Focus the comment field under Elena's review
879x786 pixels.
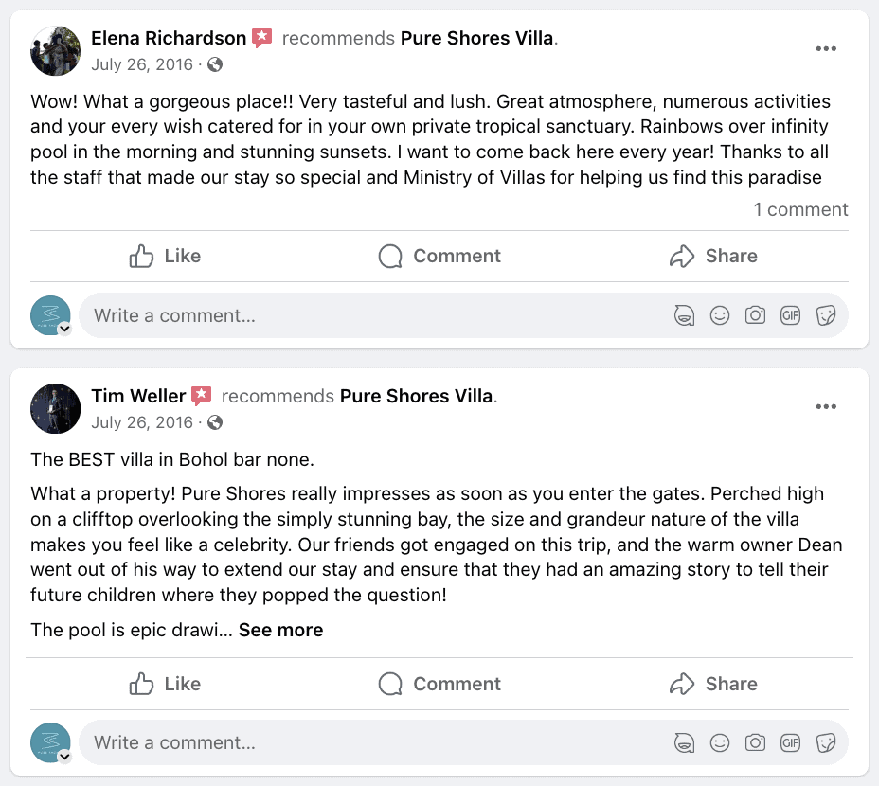click(x=369, y=315)
